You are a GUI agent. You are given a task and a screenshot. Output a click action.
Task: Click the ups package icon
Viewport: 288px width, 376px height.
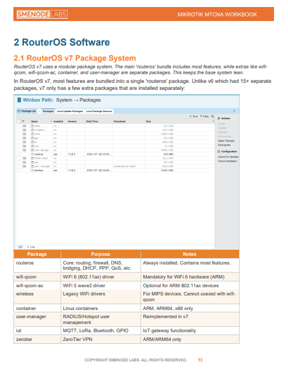pos(32,162)
